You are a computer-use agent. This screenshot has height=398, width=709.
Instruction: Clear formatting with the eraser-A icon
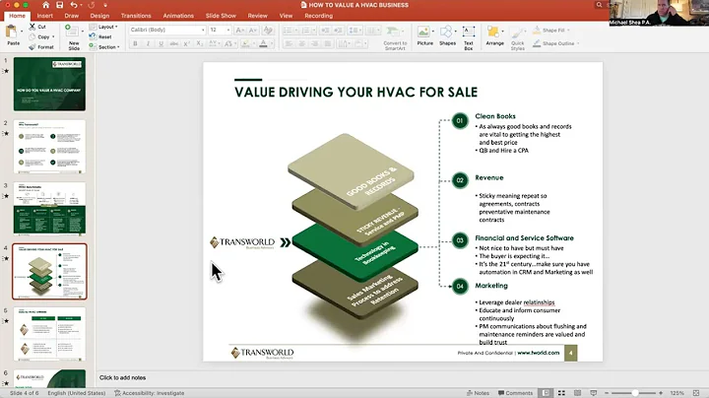(268, 30)
